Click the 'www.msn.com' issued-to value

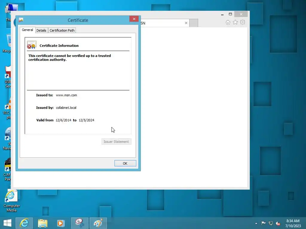(66, 95)
